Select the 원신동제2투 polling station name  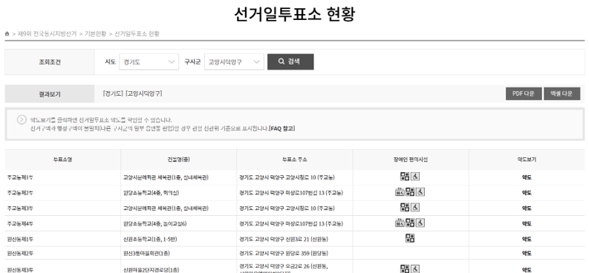pyautogui.click(x=20, y=254)
